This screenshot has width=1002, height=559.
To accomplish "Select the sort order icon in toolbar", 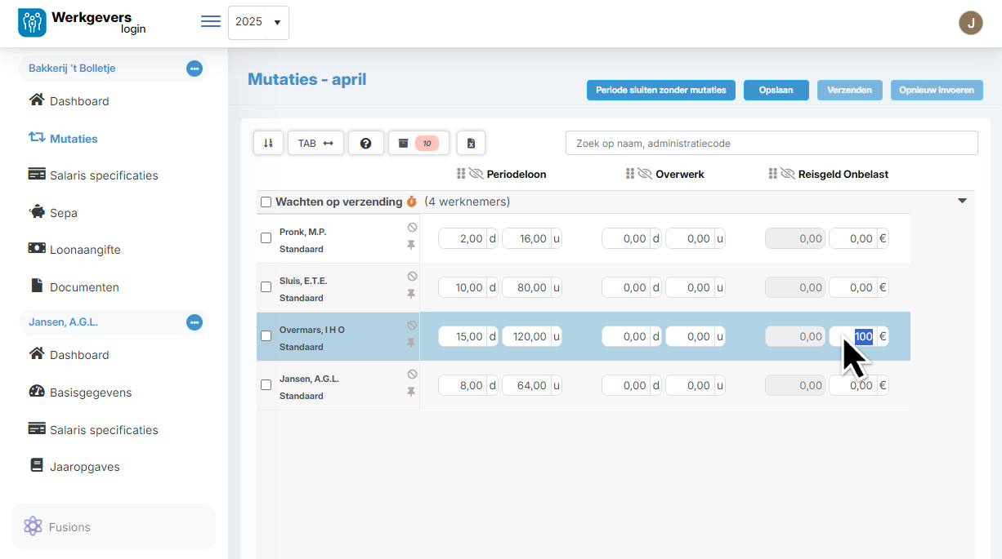I will coord(268,143).
